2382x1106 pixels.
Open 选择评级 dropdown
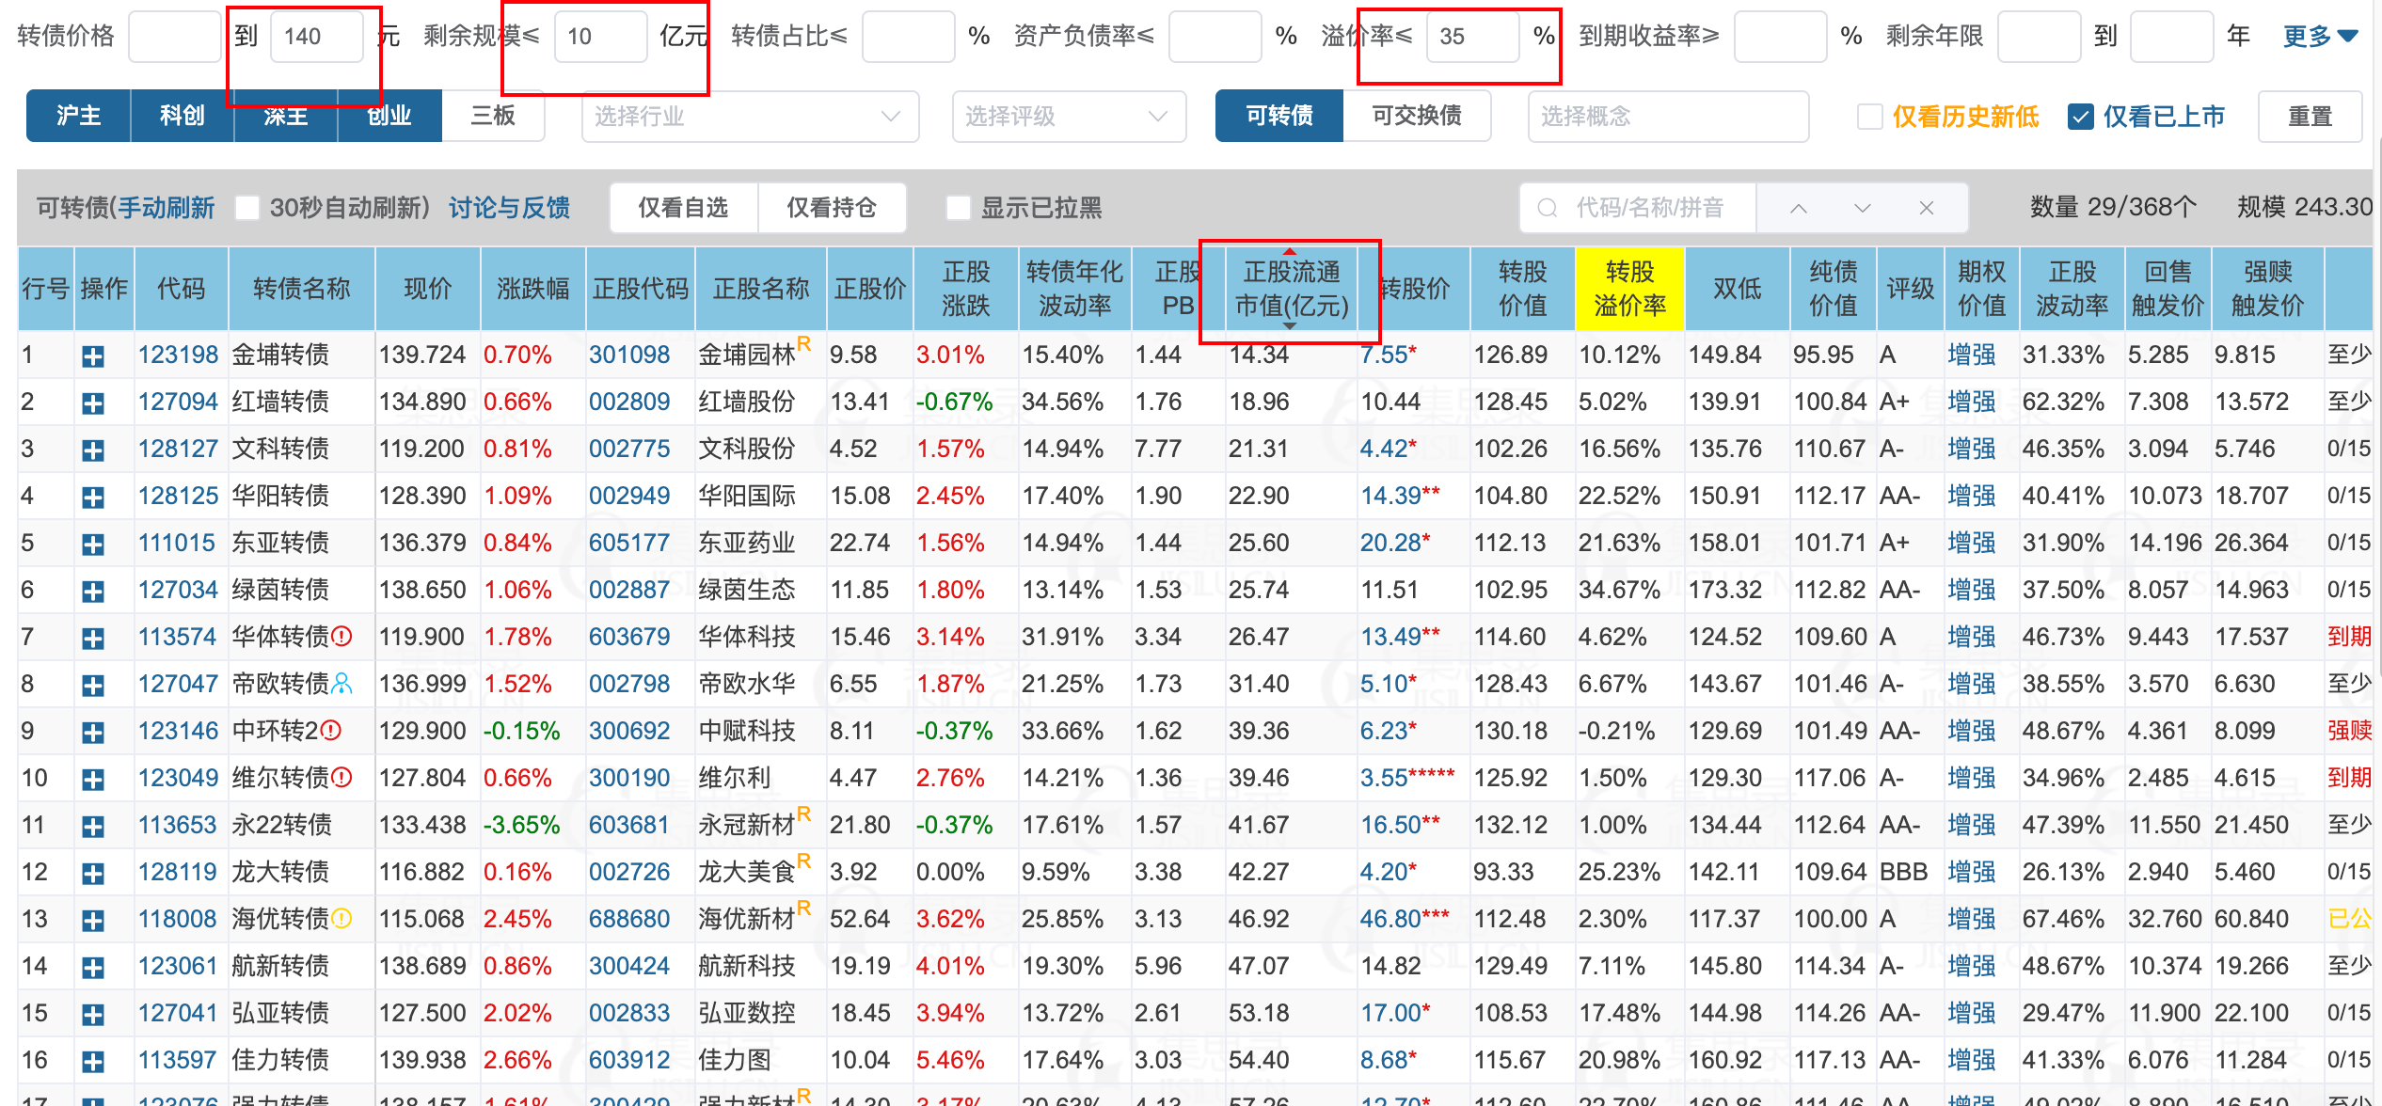click(x=1068, y=117)
